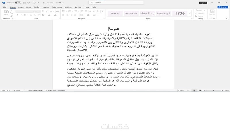Switch to the Layout tab
Image resolution: width=230 pixels, height=132 pixels.
tap(46, 7)
